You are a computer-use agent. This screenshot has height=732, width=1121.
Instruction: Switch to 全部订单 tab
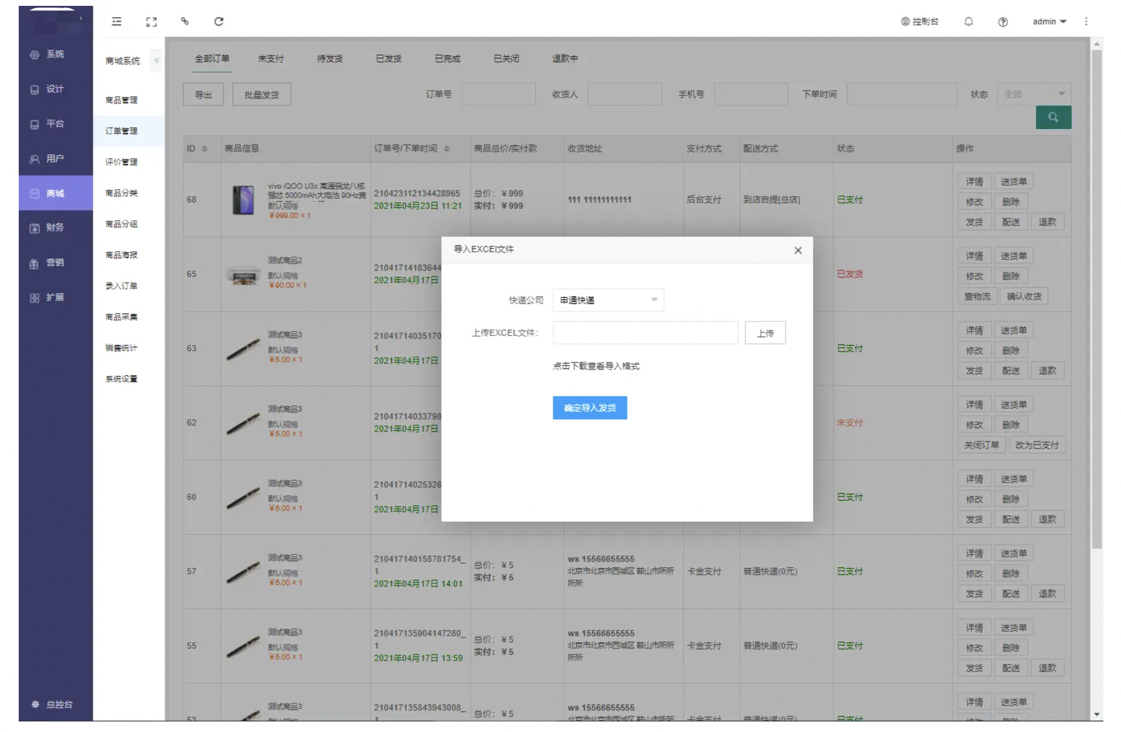point(212,59)
